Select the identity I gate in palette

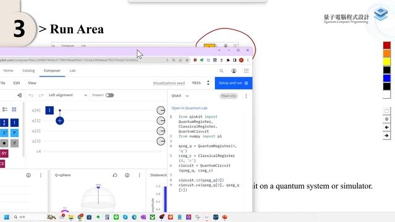pyautogui.click(x=14, y=123)
